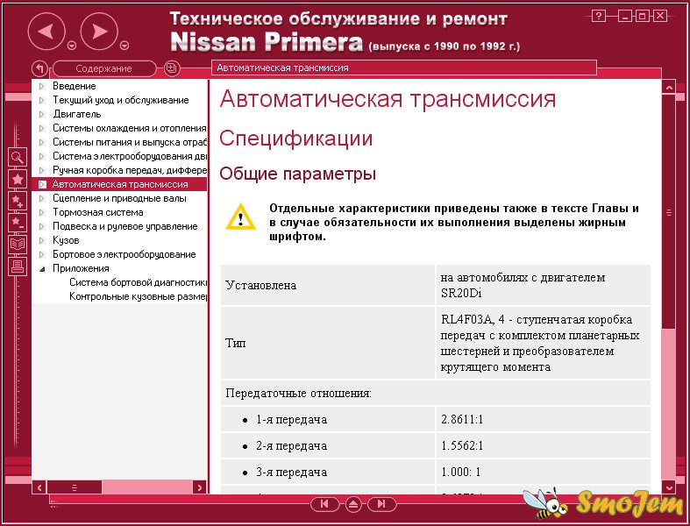
Task: Click the return arrow icon left of Содержание
Action: click(39, 68)
